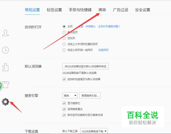Toggle 启动时检查是否为默认浏览器 checkbox
Viewport: 171px width, 134px height.
64,79
